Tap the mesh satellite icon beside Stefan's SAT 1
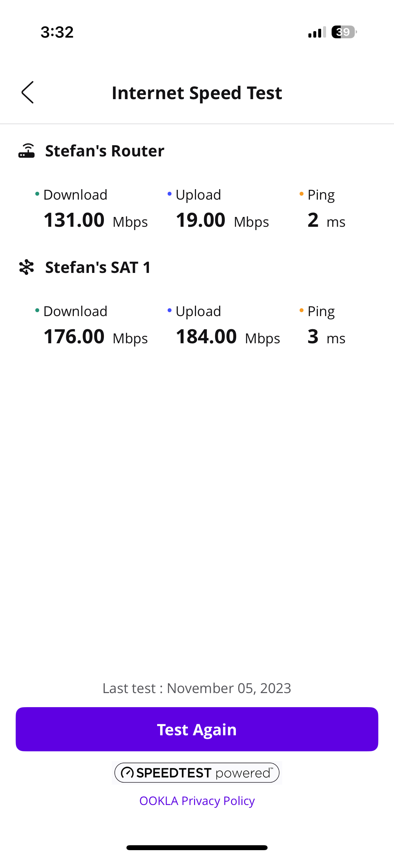The image size is (394, 858). (x=26, y=267)
